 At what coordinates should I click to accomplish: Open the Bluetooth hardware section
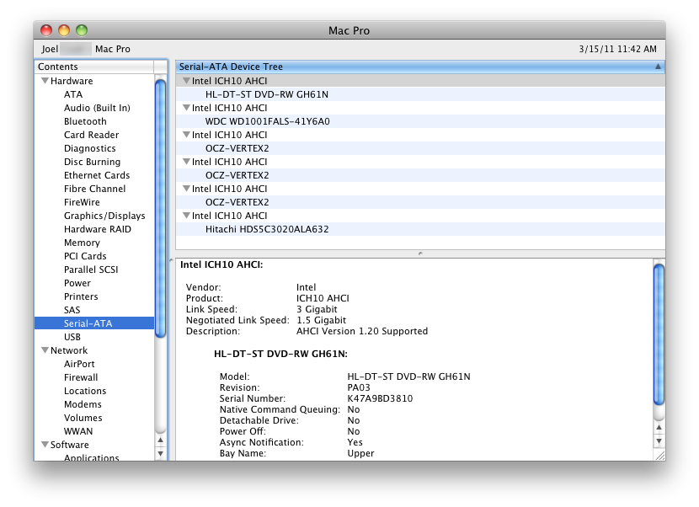click(x=85, y=121)
